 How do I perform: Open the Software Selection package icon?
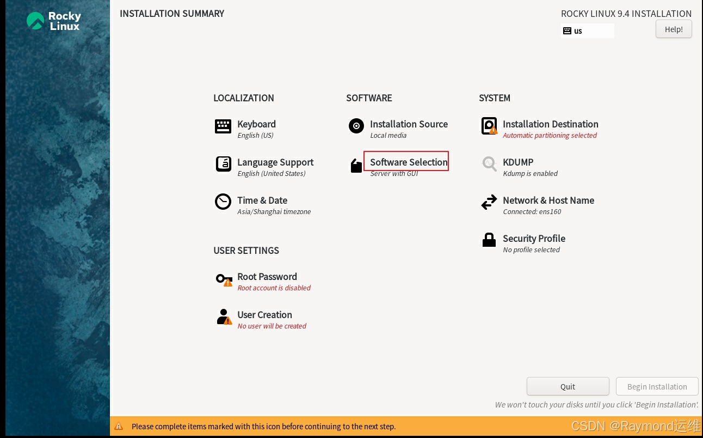pyautogui.click(x=356, y=165)
